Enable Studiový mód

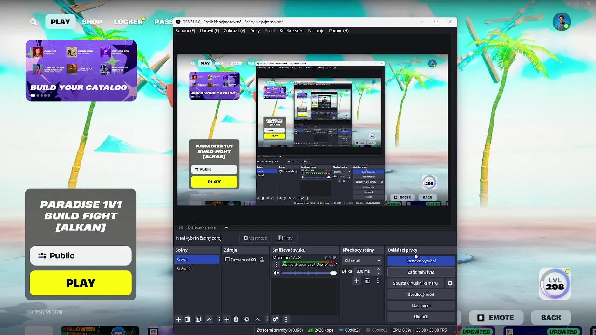[x=421, y=294]
